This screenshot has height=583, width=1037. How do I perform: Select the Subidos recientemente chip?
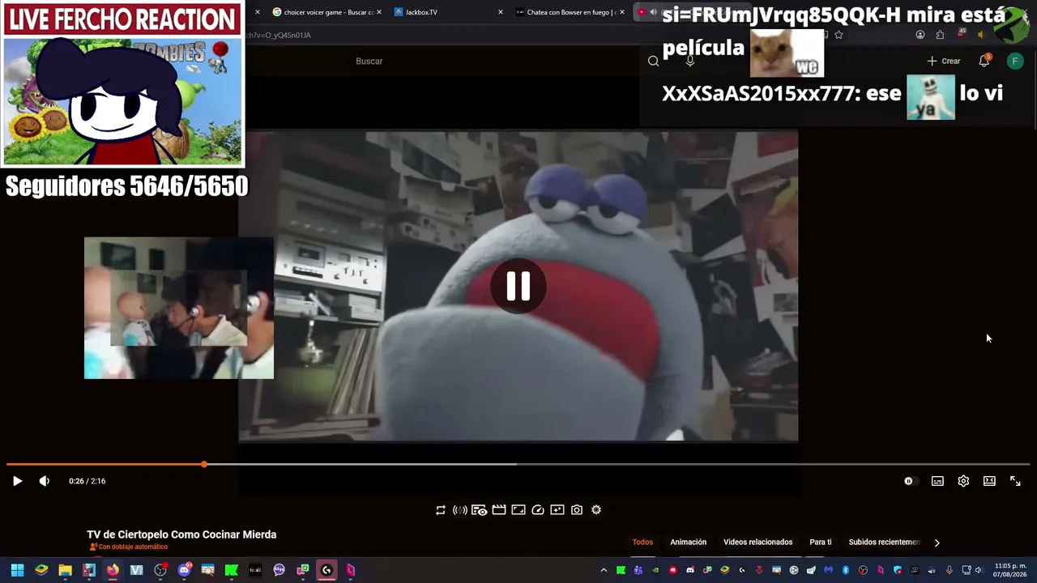coord(884,543)
